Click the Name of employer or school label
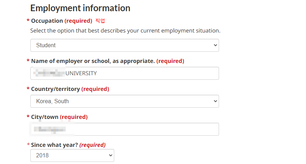This screenshot has width=306, height=164. [x=93, y=61]
